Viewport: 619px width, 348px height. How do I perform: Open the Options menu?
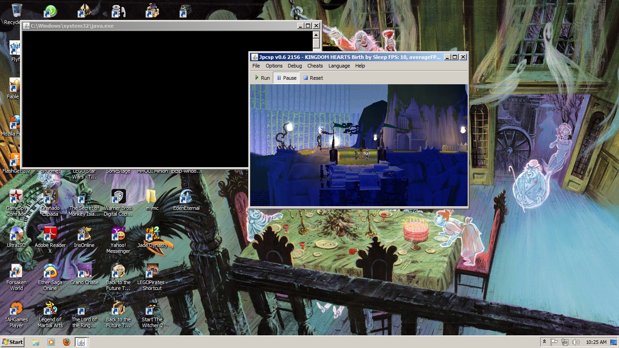(274, 66)
